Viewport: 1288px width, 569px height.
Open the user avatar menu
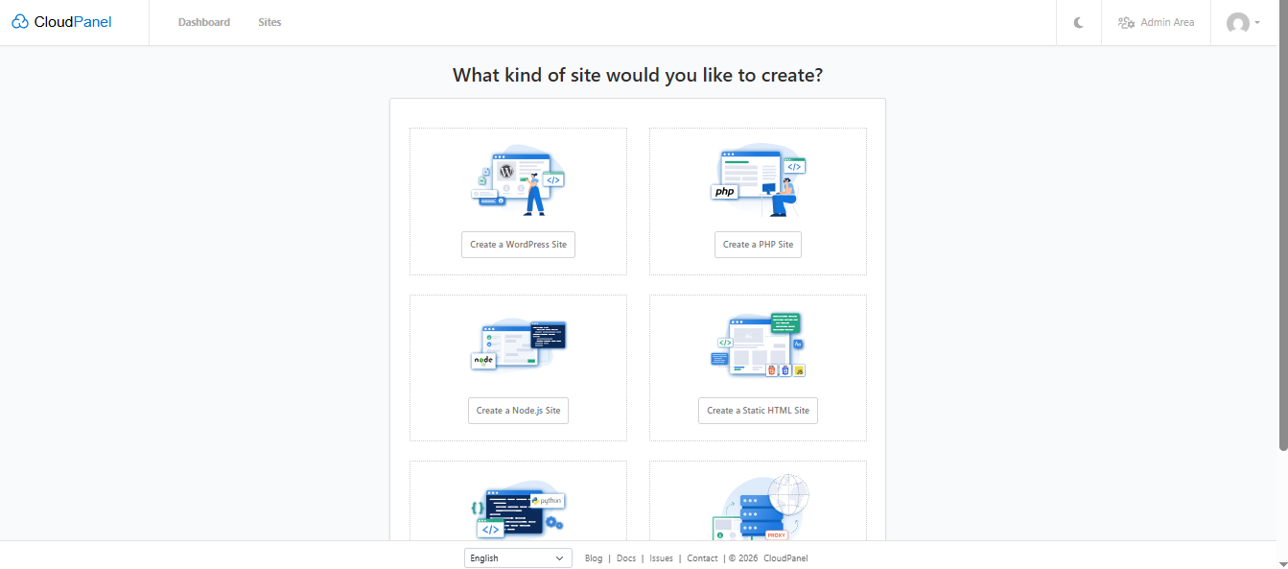coord(1242,23)
